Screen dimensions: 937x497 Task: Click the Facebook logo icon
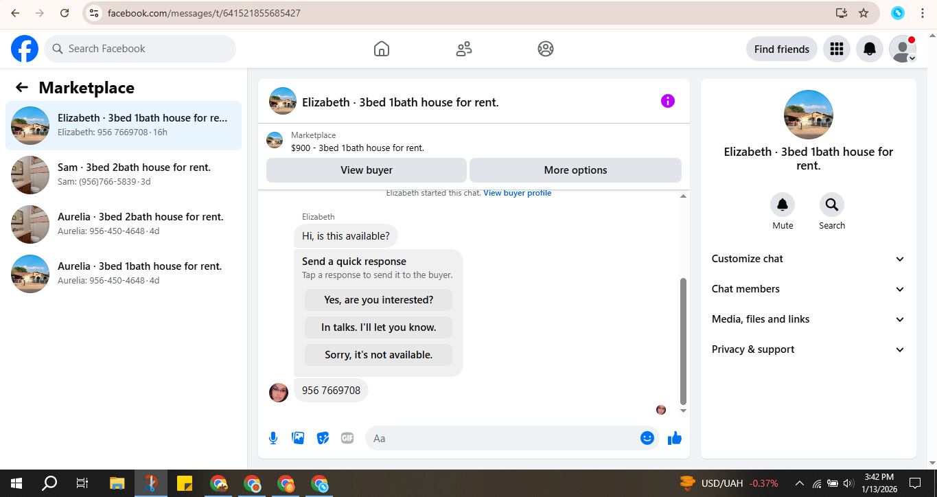pyautogui.click(x=25, y=49)
